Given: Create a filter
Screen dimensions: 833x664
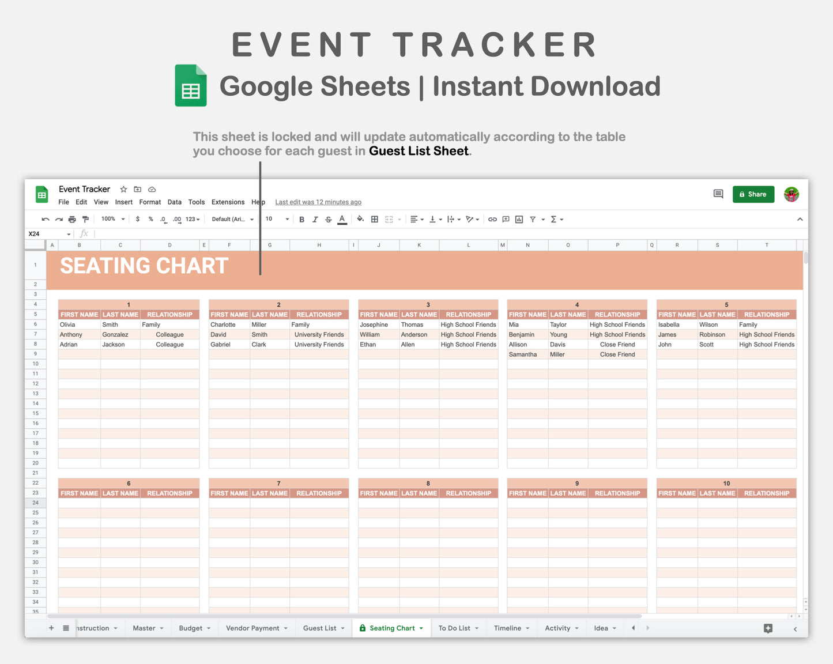Looking at the screenshot, I should pos(533,219).
